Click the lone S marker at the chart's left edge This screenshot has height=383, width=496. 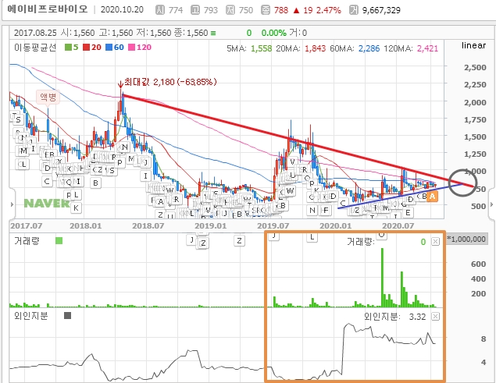(18, 119)
